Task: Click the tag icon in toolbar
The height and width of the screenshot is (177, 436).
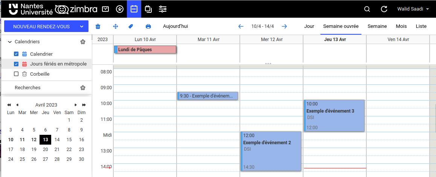Action: [x=131, y=26]
